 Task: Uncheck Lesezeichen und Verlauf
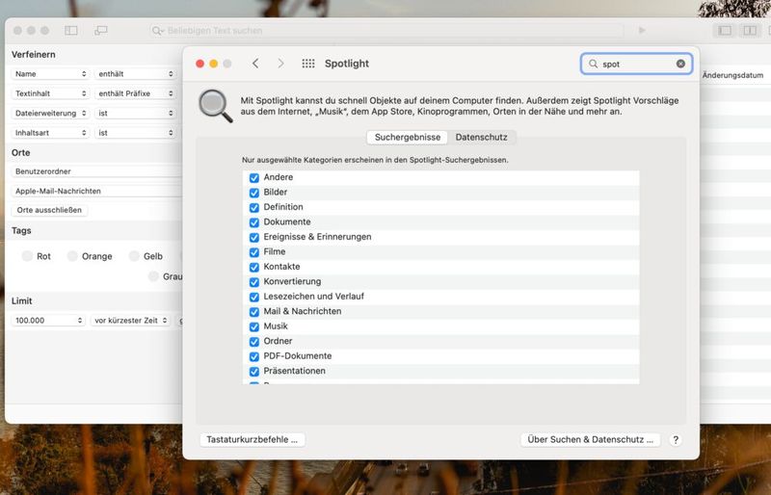click(254, 297)
